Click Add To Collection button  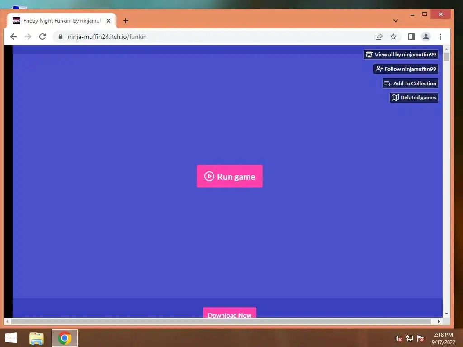(410, 83)
